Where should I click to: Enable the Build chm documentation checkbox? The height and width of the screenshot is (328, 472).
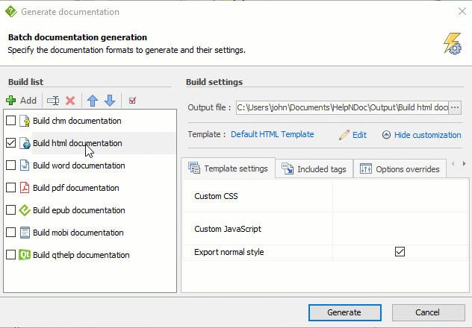coord(11,121)
